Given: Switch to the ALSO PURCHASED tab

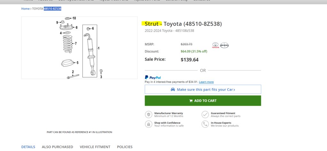Looking at the screenshot, I should (x=57, y=147).
